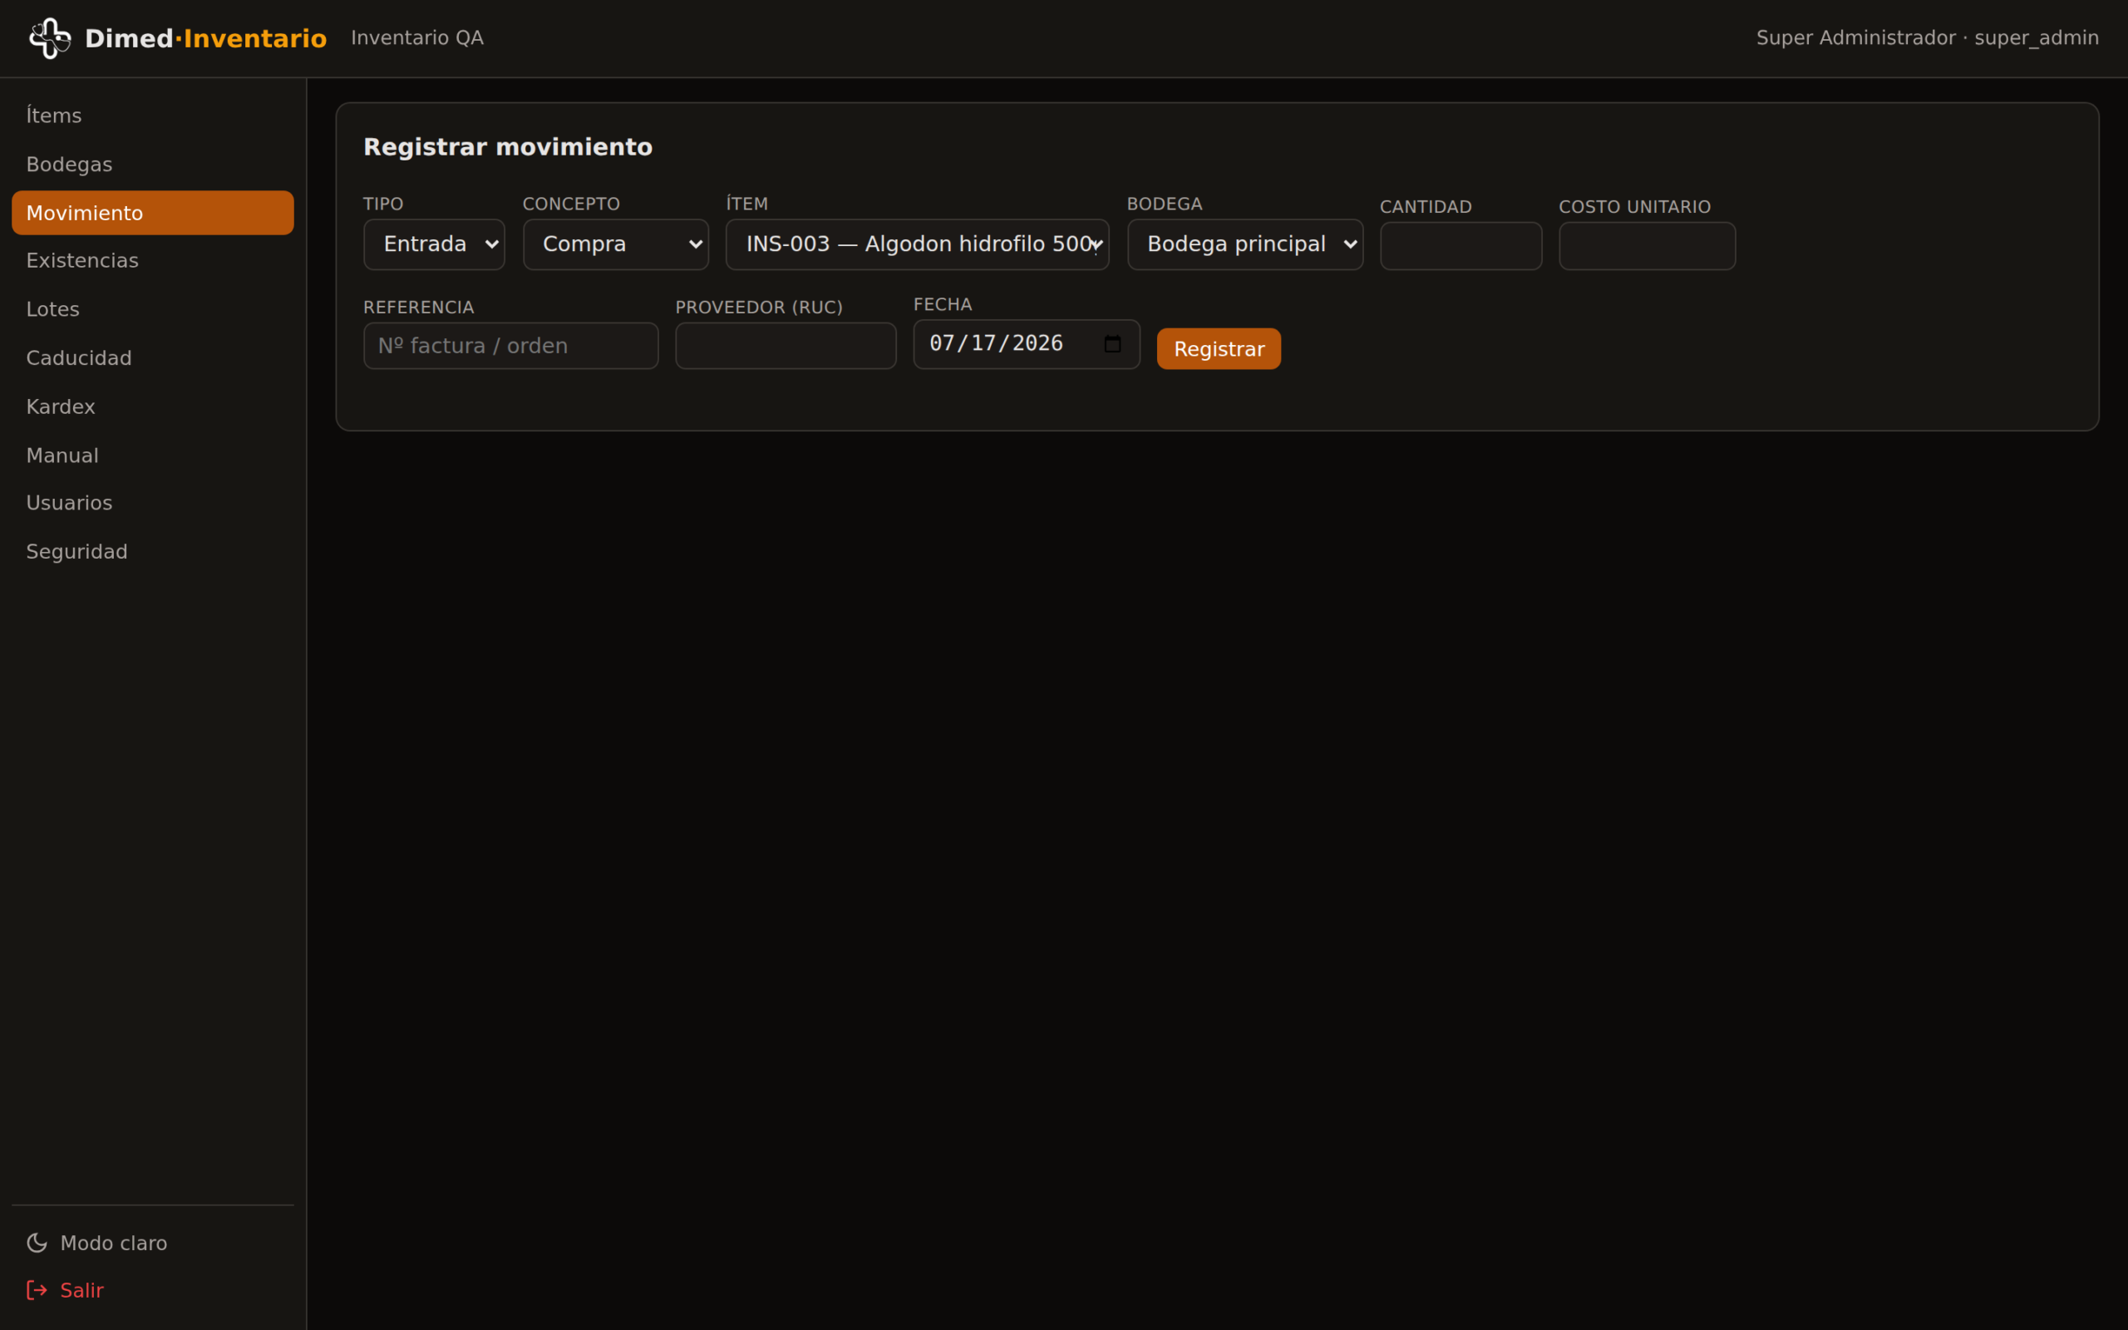Screen dimensions: 2128x1330
Task: Open the Ítem dropdown with INS-003
Action: (917, 244)
